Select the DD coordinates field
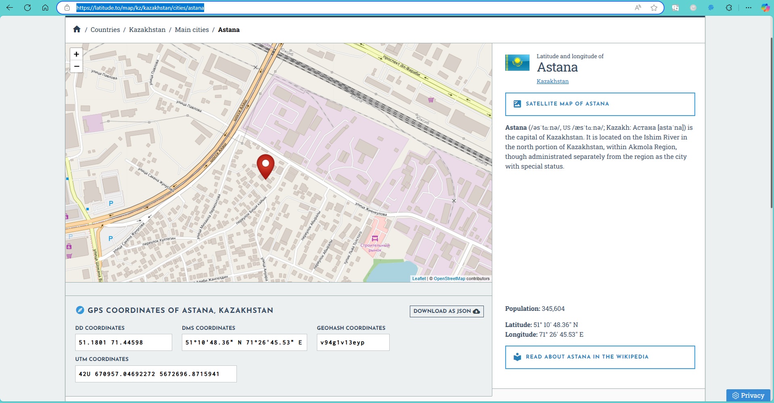The height and width of the screenshot is (403, 774). tap(123, 342)
